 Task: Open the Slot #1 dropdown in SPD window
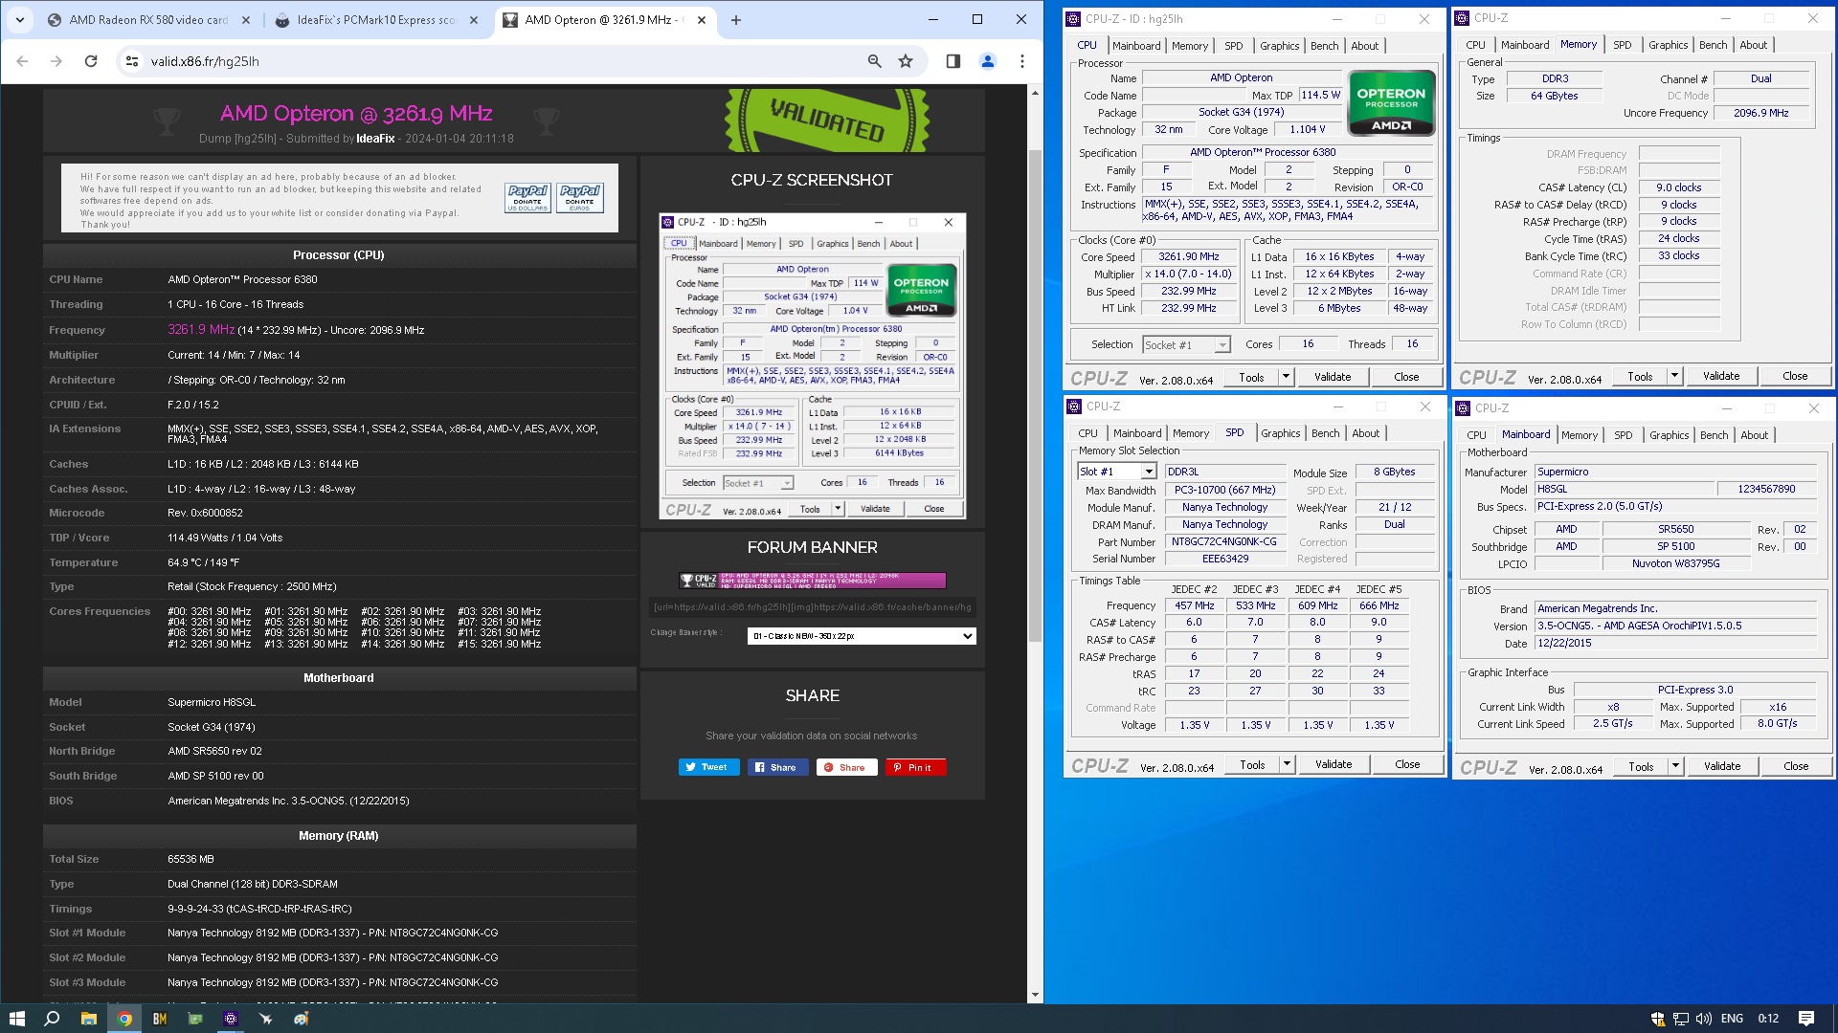point(1117,472)
